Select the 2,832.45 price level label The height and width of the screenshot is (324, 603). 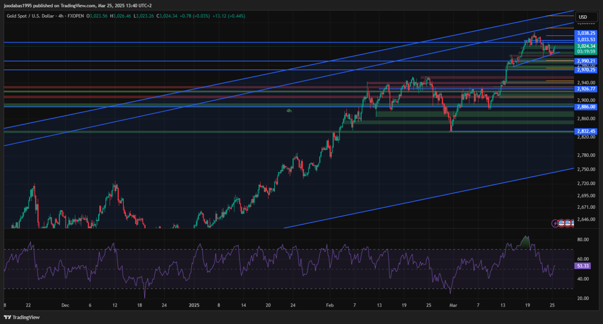pos(585,131)
